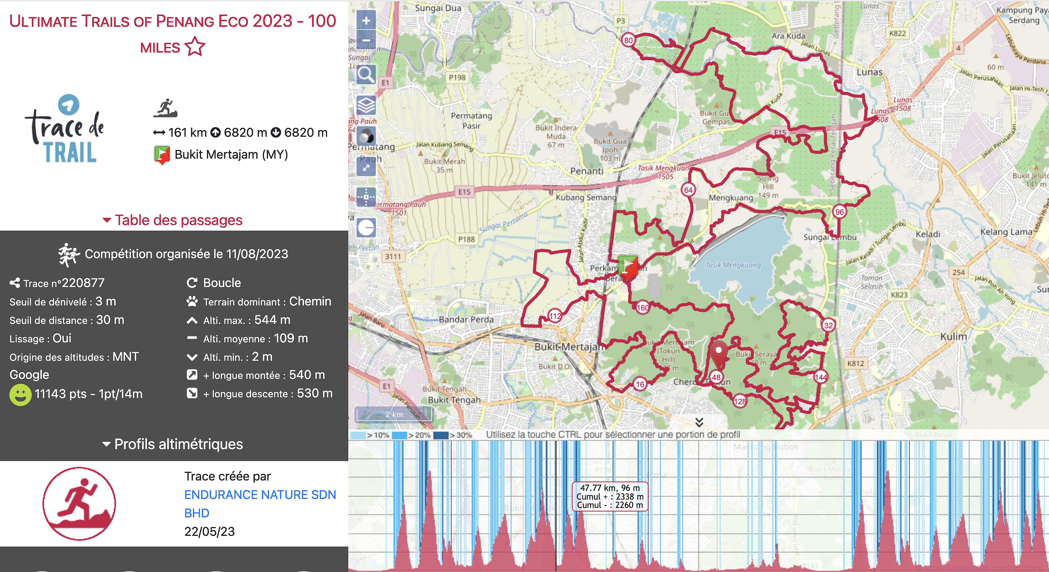Click the kilometer 96 map marker

click(839, 212)
